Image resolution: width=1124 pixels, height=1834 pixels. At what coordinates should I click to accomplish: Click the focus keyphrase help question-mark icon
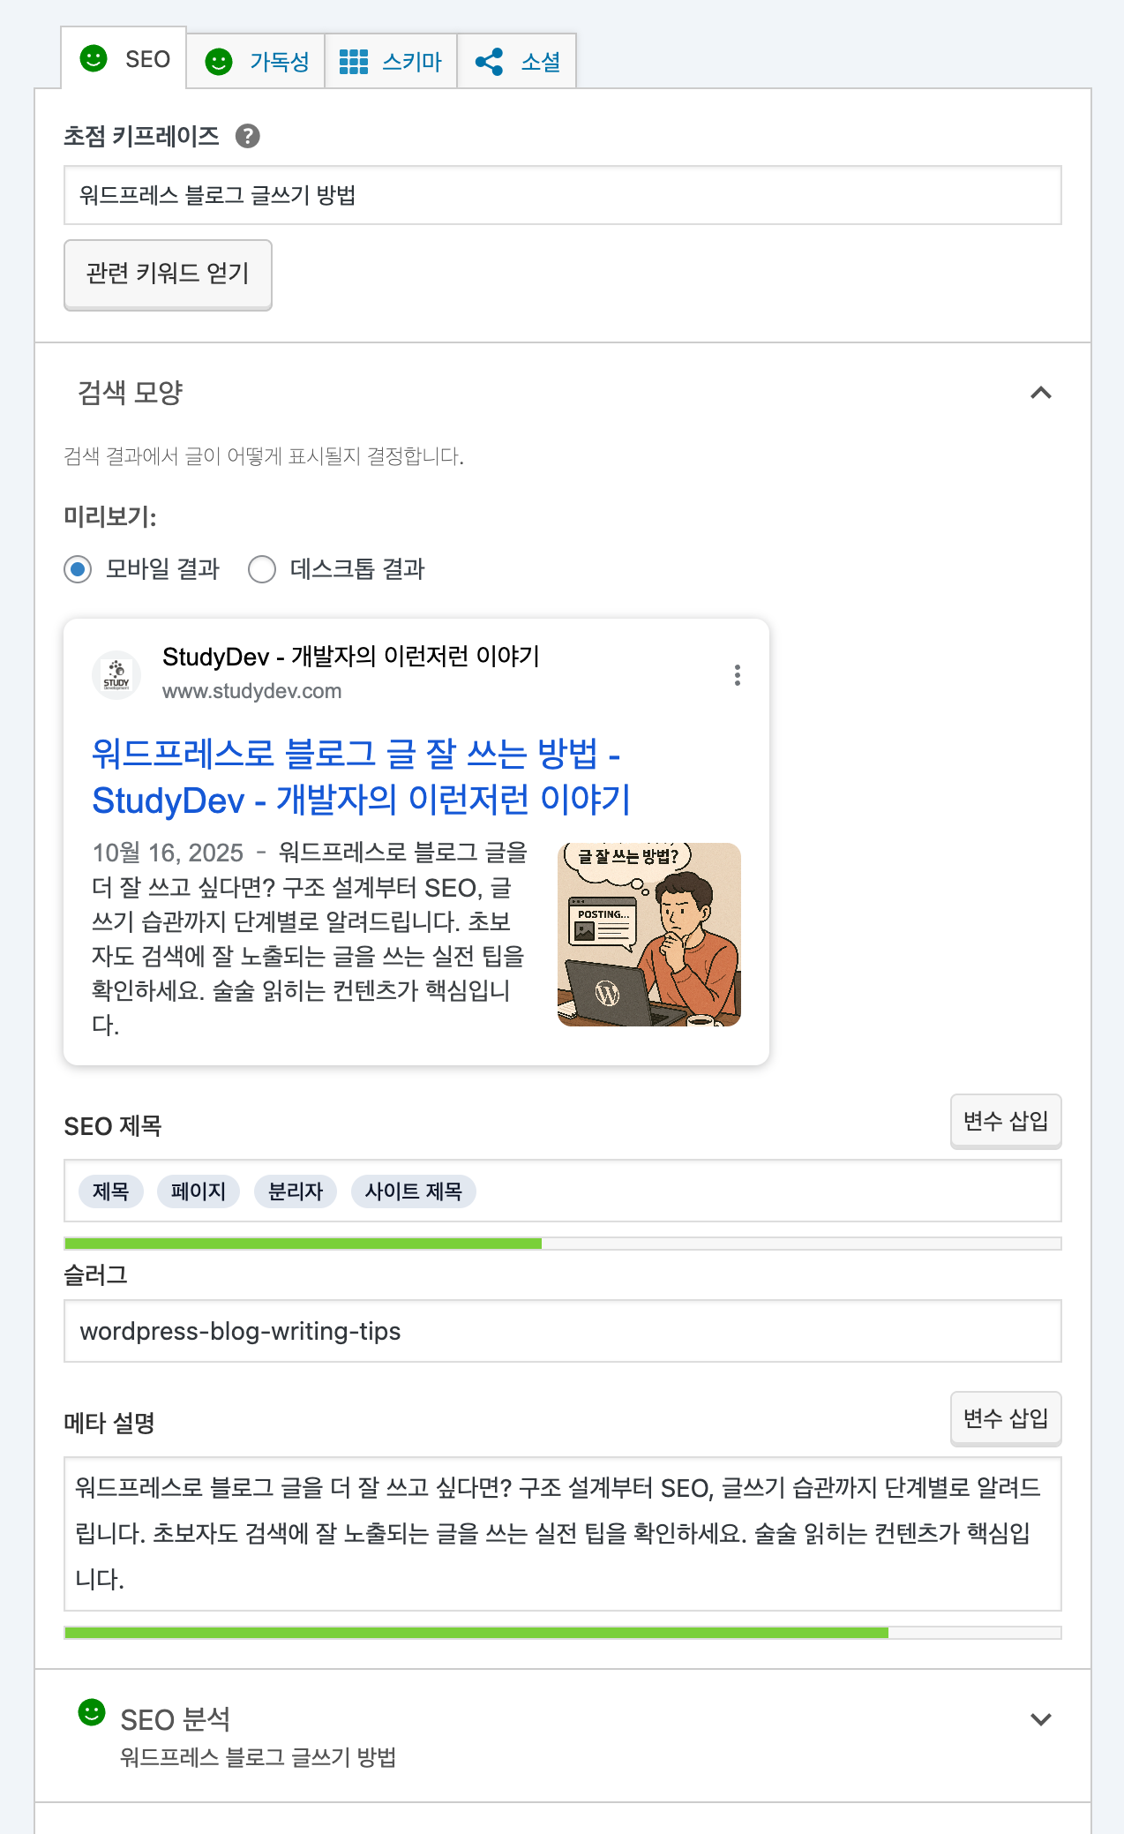click(248, 136)
